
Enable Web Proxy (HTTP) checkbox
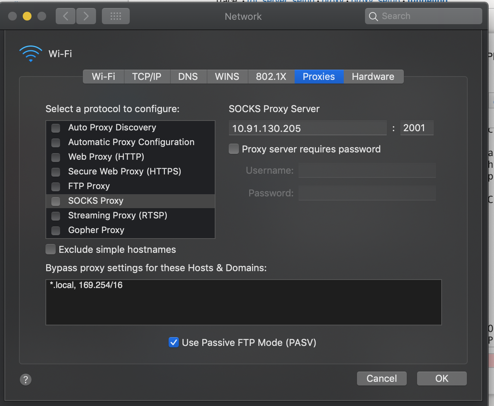click(56, 157)
